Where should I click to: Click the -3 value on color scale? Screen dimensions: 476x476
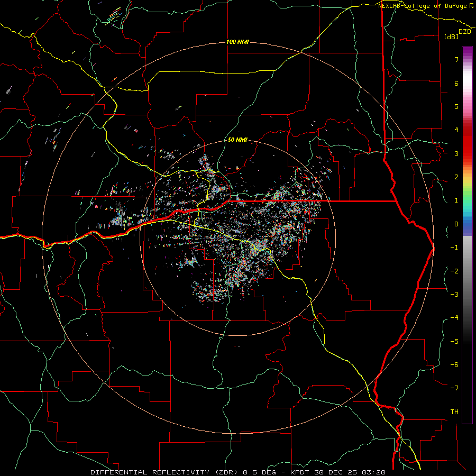click(454, 294)
